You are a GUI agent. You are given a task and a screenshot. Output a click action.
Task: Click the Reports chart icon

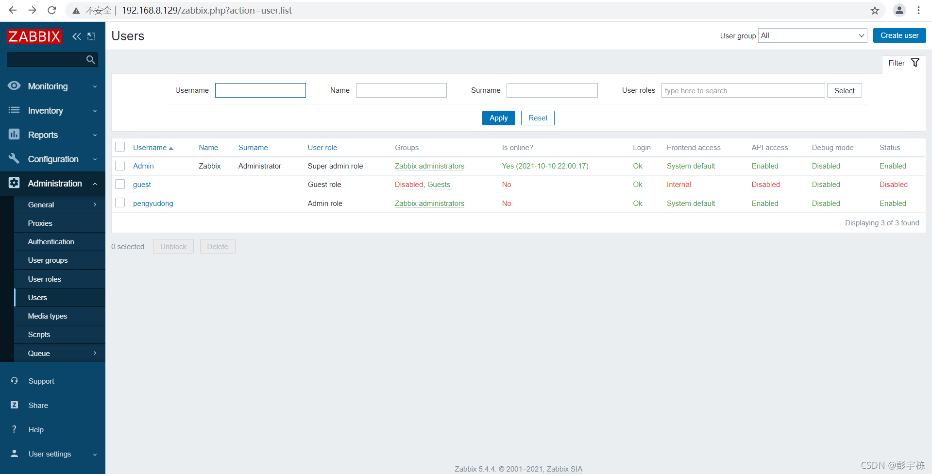[14, 135]
